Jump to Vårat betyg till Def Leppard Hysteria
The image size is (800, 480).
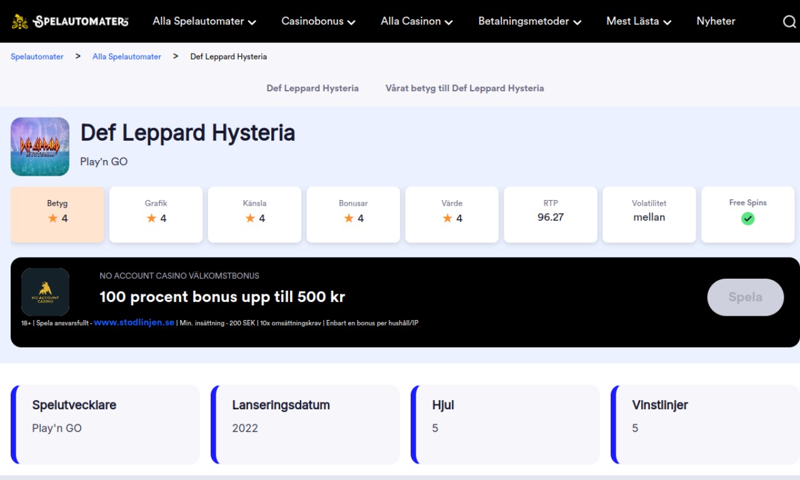coord(464,88)
